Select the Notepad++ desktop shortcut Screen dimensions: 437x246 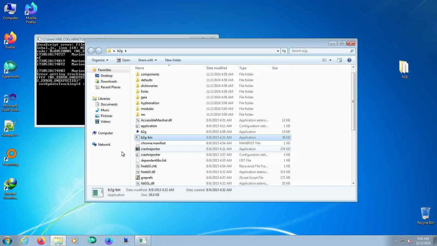pyautogui.click(x=10, y=128)
